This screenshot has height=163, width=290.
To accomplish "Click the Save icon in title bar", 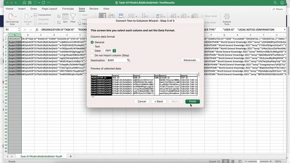I will pos(30,3).
